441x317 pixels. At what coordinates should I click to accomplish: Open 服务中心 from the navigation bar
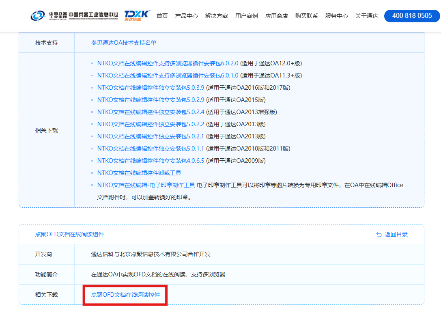(336, 16)
